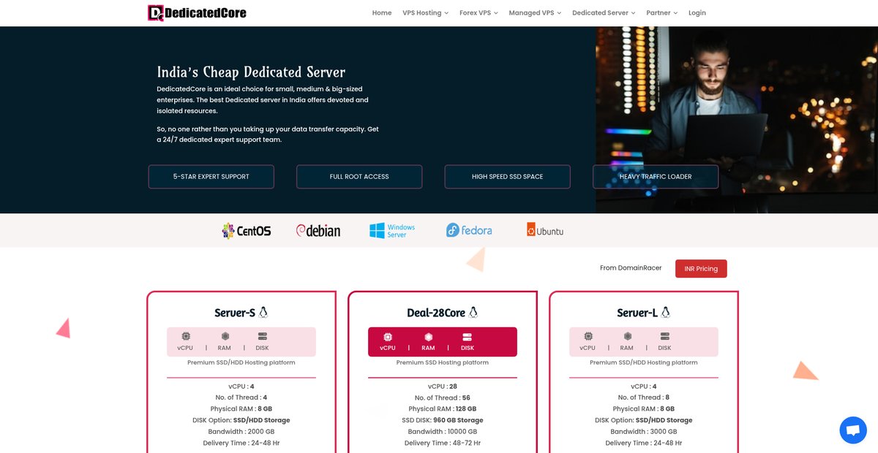Image resolution: width=878 pixels, height=453 pixels.
Task: Click the Full Root Access button
Action: click(x=359, y=177)
